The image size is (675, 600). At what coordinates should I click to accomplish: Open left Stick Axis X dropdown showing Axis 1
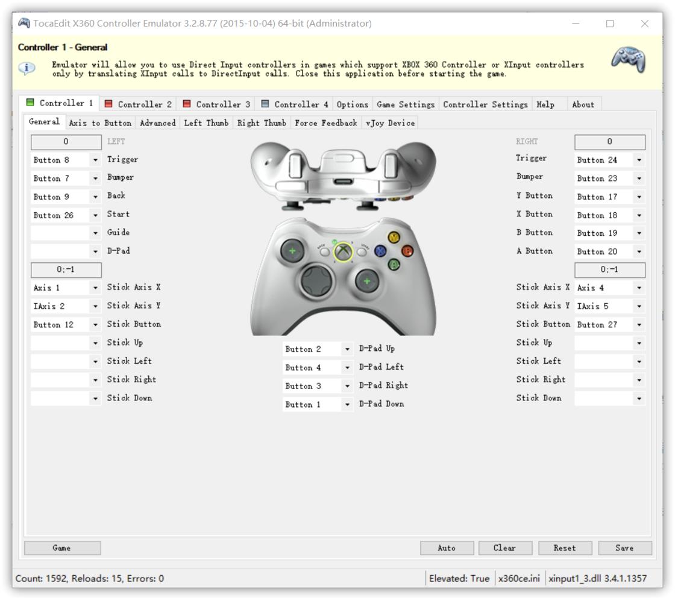[66, 288]
